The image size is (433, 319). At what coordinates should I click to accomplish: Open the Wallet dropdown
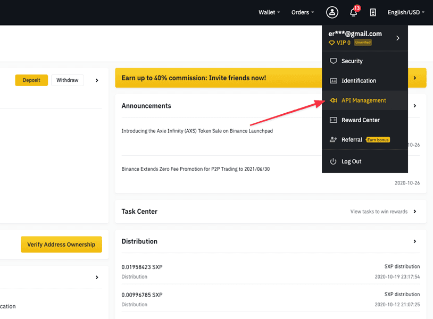coord(269,12)
